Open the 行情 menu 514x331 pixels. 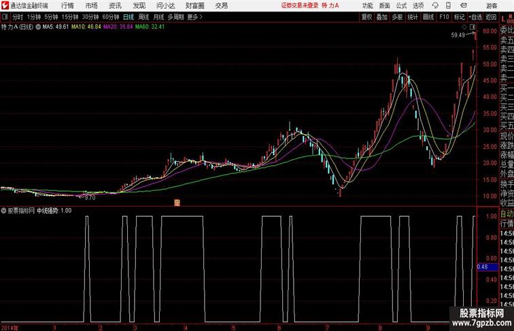[x=67, y=5]
